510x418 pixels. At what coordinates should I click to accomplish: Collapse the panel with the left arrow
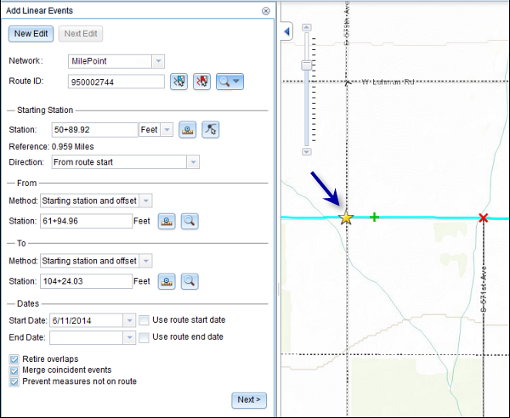pos(286,31)
